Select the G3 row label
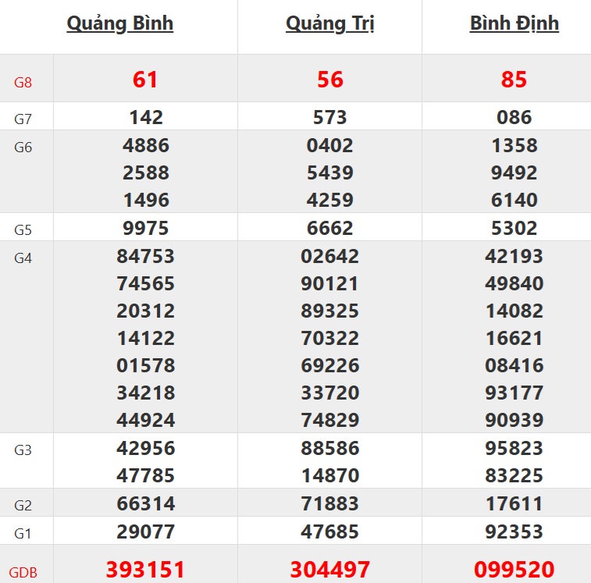The height and width of the screenshot is (583, 591). tap(23, 450)
